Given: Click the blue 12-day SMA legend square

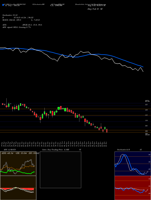Looking at the screenshot, I should pos(3,5).
